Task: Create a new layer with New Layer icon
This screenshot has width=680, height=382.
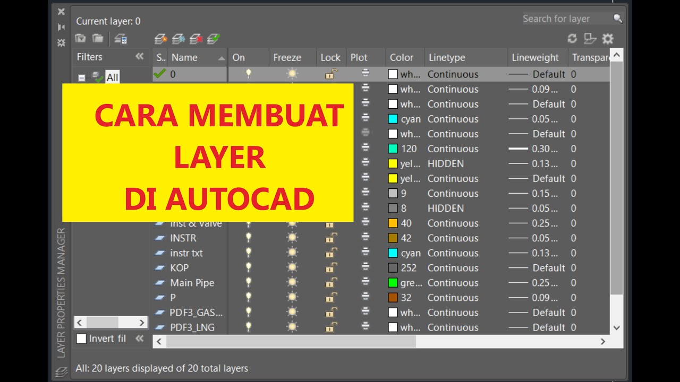Action: [160, 39]
